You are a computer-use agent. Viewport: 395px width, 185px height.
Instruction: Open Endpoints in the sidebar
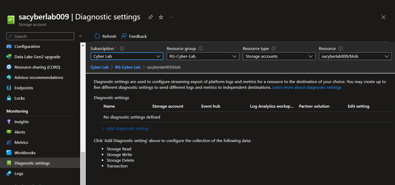(x=24, y=88)
